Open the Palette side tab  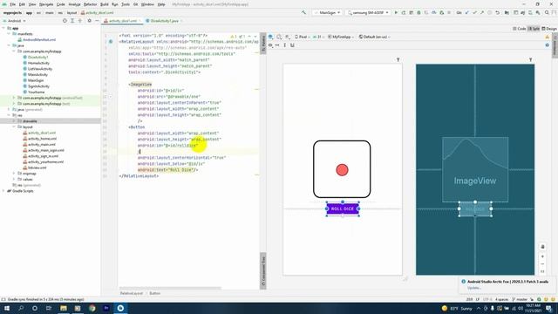[x=263, y=44]
